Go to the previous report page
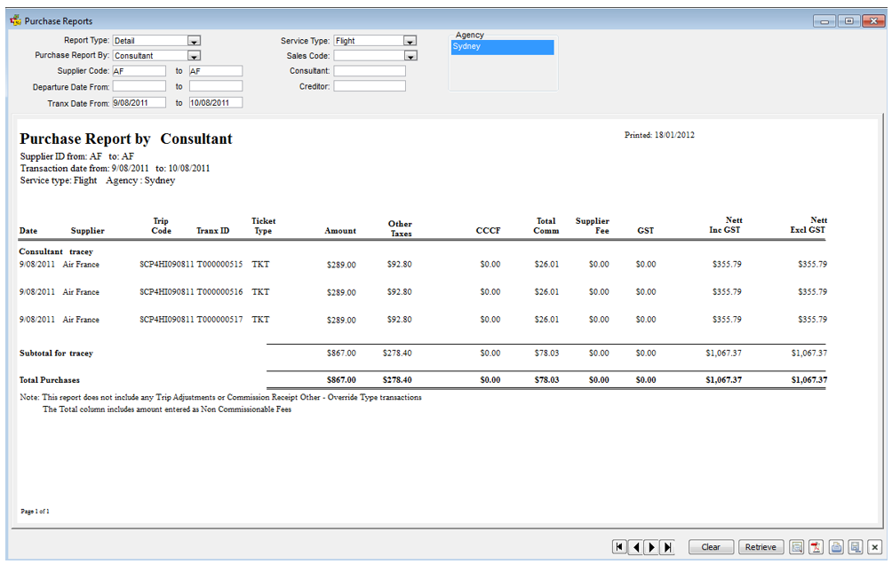 635,546
